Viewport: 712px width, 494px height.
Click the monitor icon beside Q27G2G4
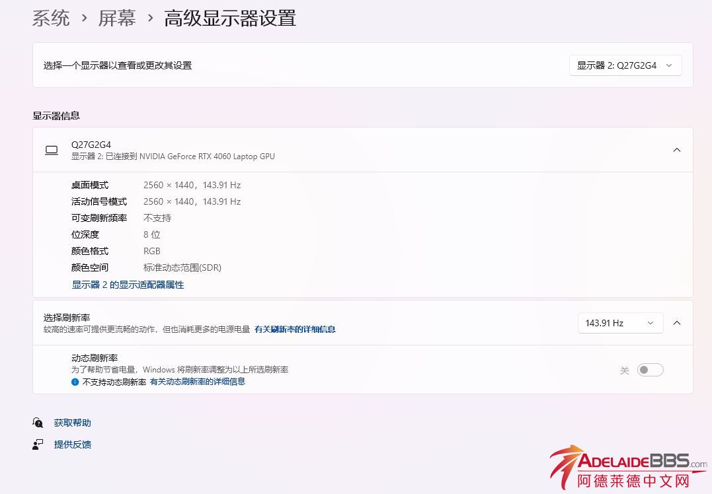[x=52, y=150]
